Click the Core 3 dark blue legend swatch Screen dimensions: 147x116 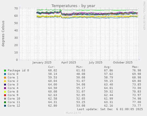5,85
